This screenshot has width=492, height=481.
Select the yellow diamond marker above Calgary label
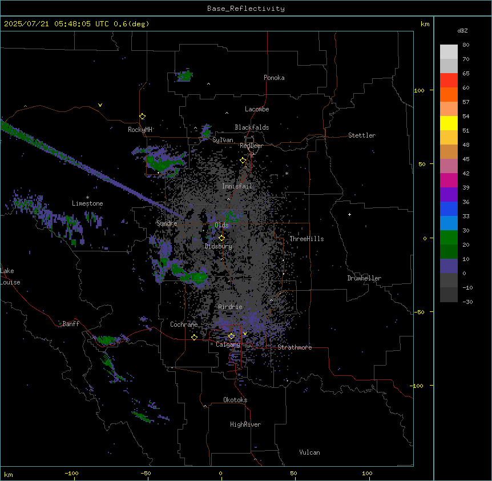pyautogui.click(x=231, y=336)
